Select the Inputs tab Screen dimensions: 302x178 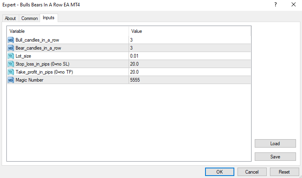(48, 18)
